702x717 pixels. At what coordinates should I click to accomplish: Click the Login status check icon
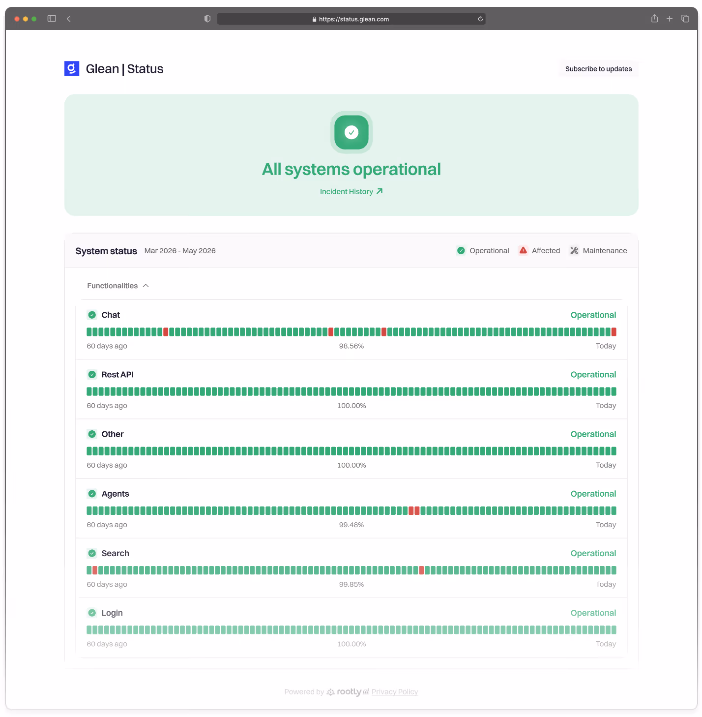tap(92, 613)
